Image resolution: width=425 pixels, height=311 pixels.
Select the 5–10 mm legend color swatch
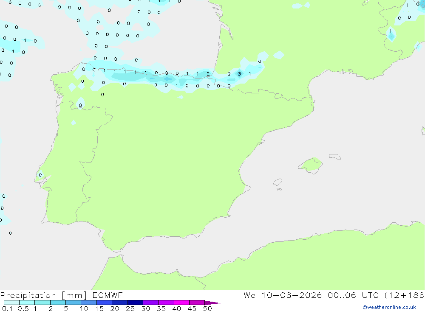point(74,303)
